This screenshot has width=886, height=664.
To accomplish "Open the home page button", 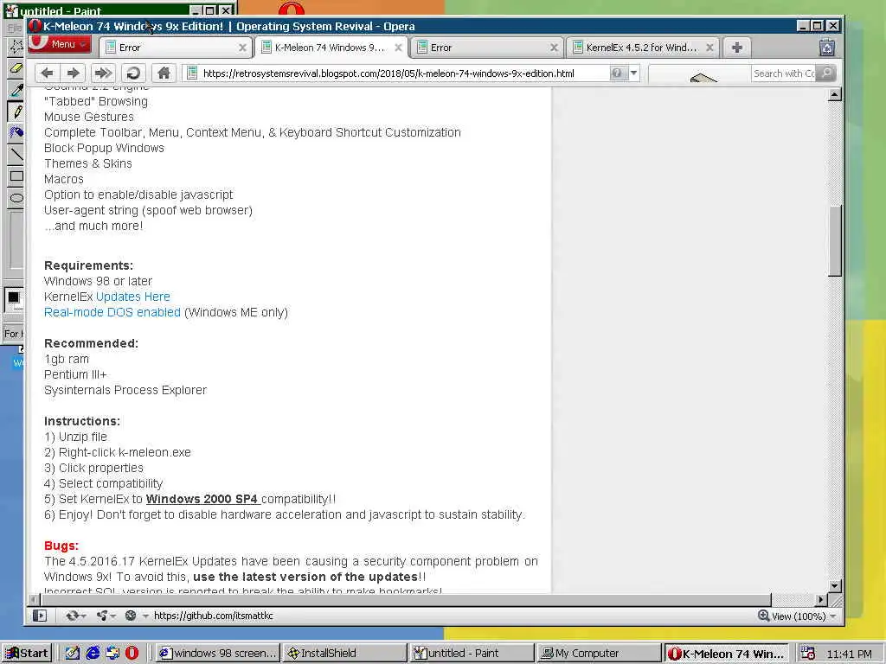I will [x=164, y=73].
